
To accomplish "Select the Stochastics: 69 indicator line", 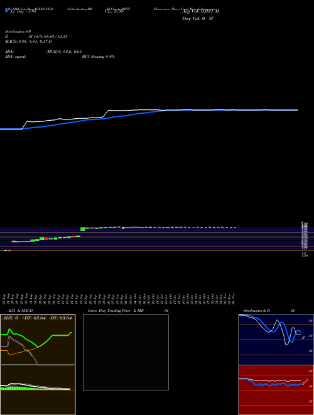I will coord(18,31).
